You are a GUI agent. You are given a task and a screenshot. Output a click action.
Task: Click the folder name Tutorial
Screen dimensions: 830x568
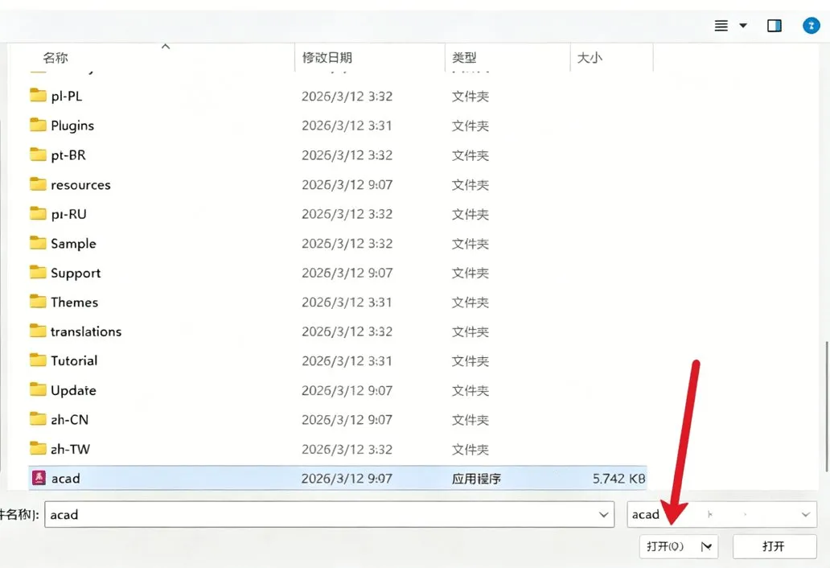pyautogui.click(x=74, y=361)
